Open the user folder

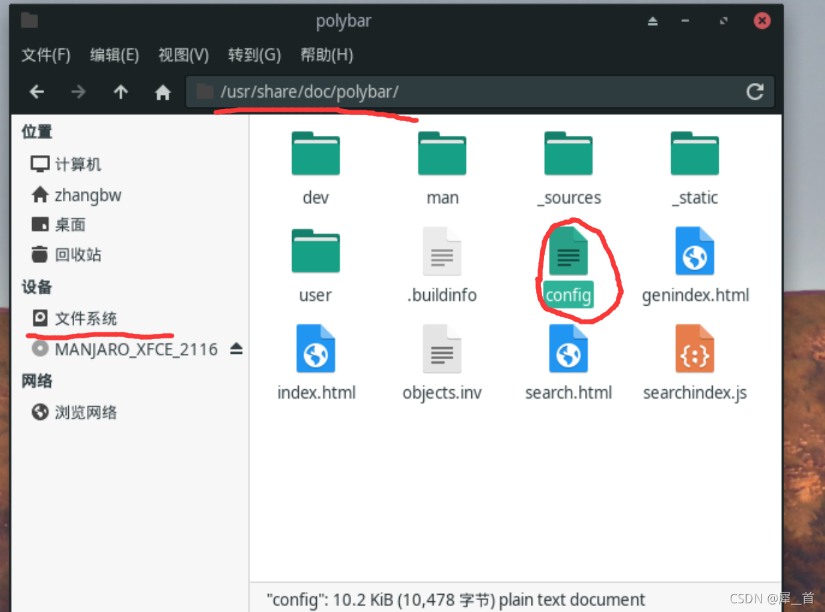click(315, 251)
